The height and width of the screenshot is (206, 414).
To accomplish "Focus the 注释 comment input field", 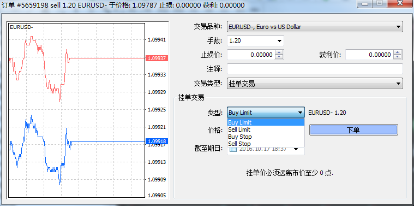I will pyautogui.click(x=315, y=69).
